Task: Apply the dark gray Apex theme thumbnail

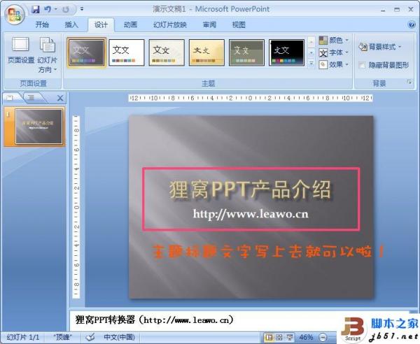Action: [87, 52]
